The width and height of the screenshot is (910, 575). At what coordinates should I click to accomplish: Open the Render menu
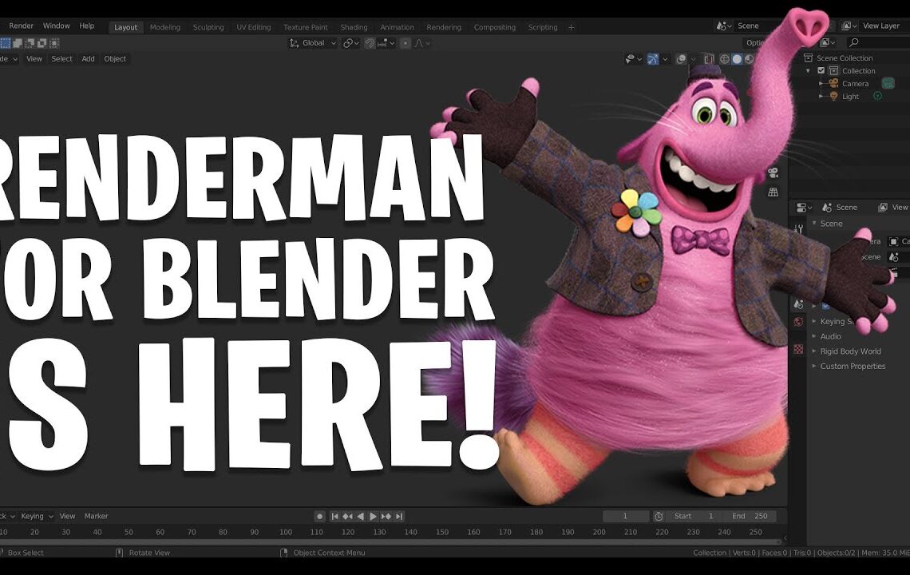click(22, 26)
